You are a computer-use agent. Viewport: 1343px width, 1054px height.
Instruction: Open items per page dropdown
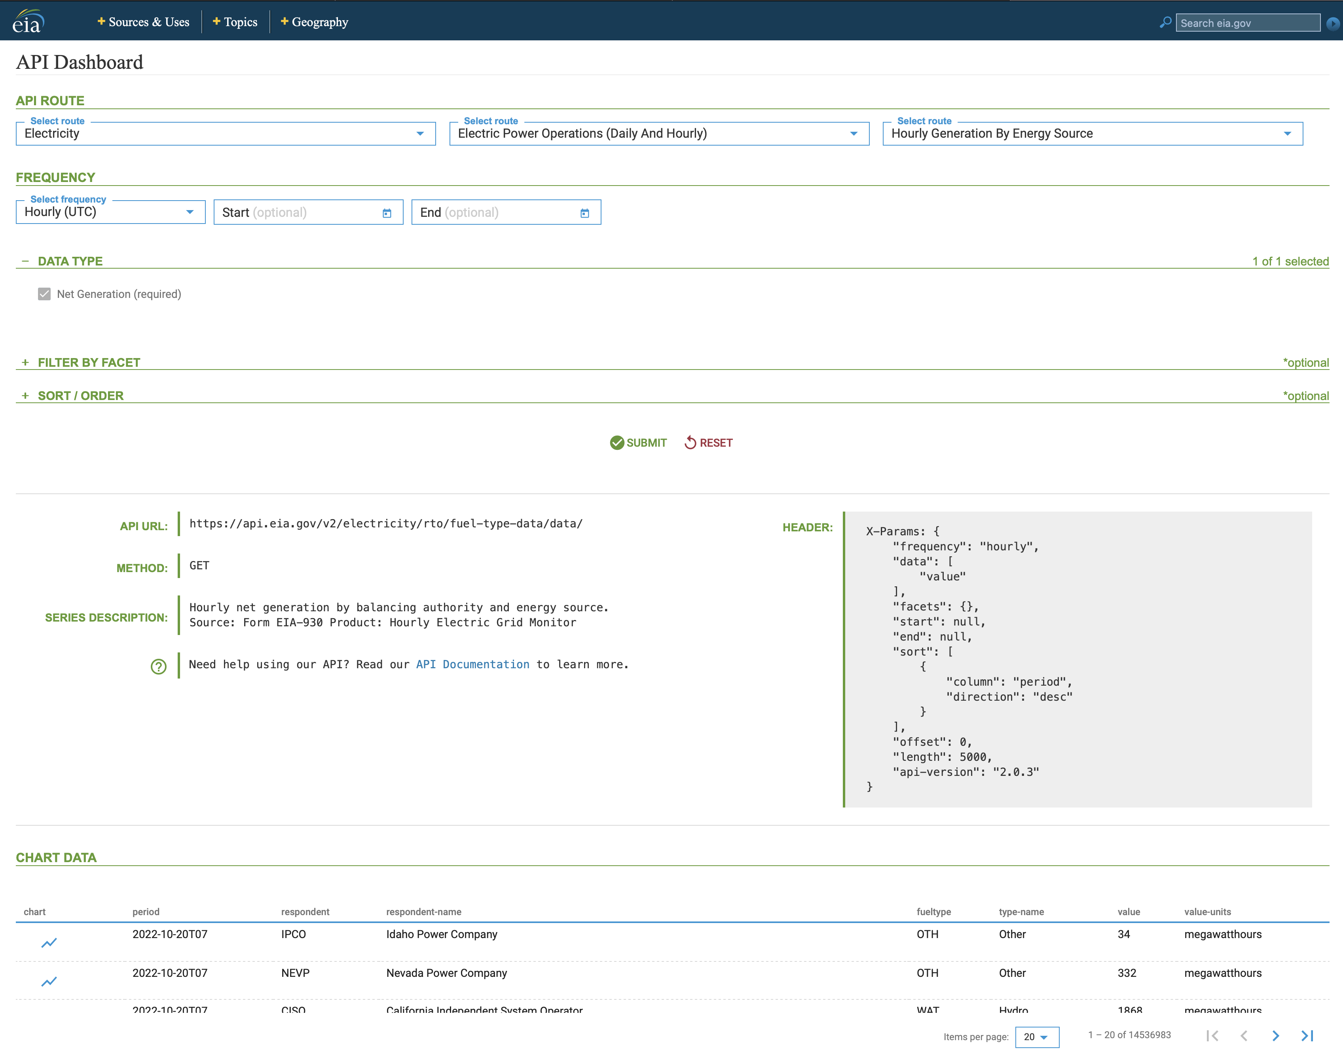click(1036, 1037)
